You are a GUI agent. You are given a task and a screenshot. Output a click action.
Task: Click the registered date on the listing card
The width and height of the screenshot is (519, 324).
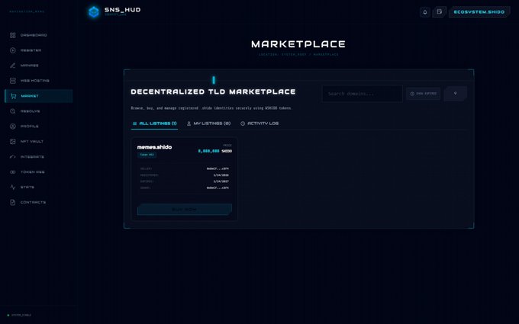[221, 175]
